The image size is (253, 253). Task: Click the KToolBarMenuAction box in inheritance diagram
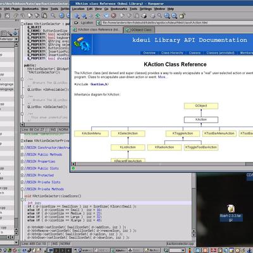coord(219,133)
